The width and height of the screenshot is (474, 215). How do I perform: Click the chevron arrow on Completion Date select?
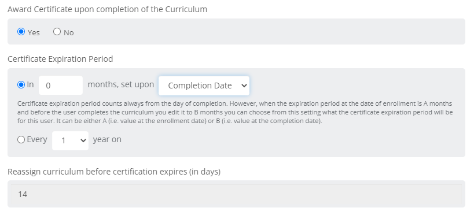(x=244, y=86)
